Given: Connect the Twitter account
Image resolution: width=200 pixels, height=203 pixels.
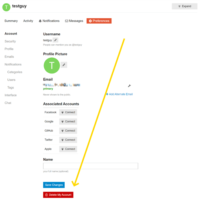Looking at the screenshot, I should (68, 140).
